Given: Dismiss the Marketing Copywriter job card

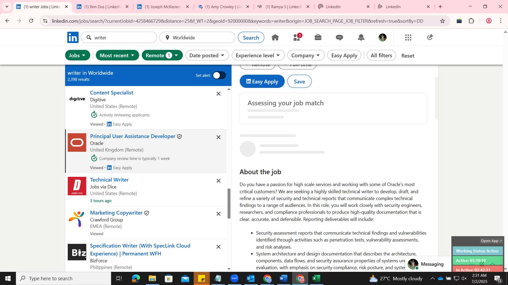Looking at the screenshot, I should click(219, 214).
